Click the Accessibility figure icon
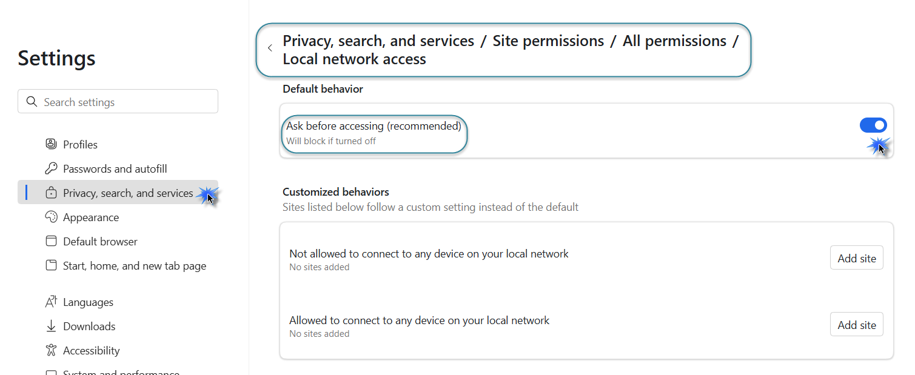The image size is (915, 375). point(51,350)
